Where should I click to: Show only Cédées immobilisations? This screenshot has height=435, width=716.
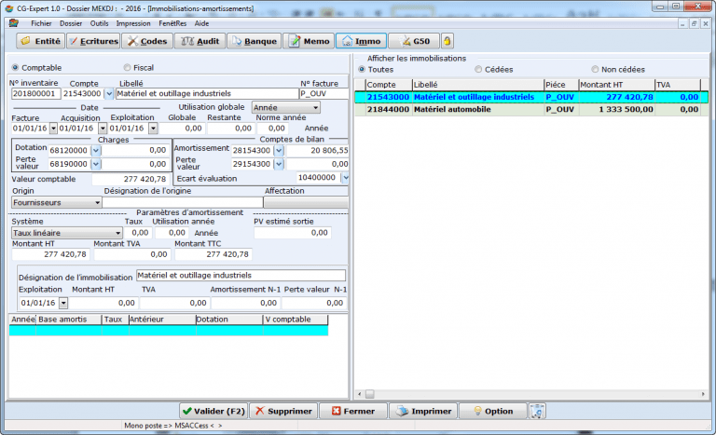pyautogui.click(x=478, y=69)
